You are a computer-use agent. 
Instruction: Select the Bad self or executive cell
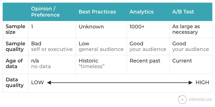coord(52,46)
